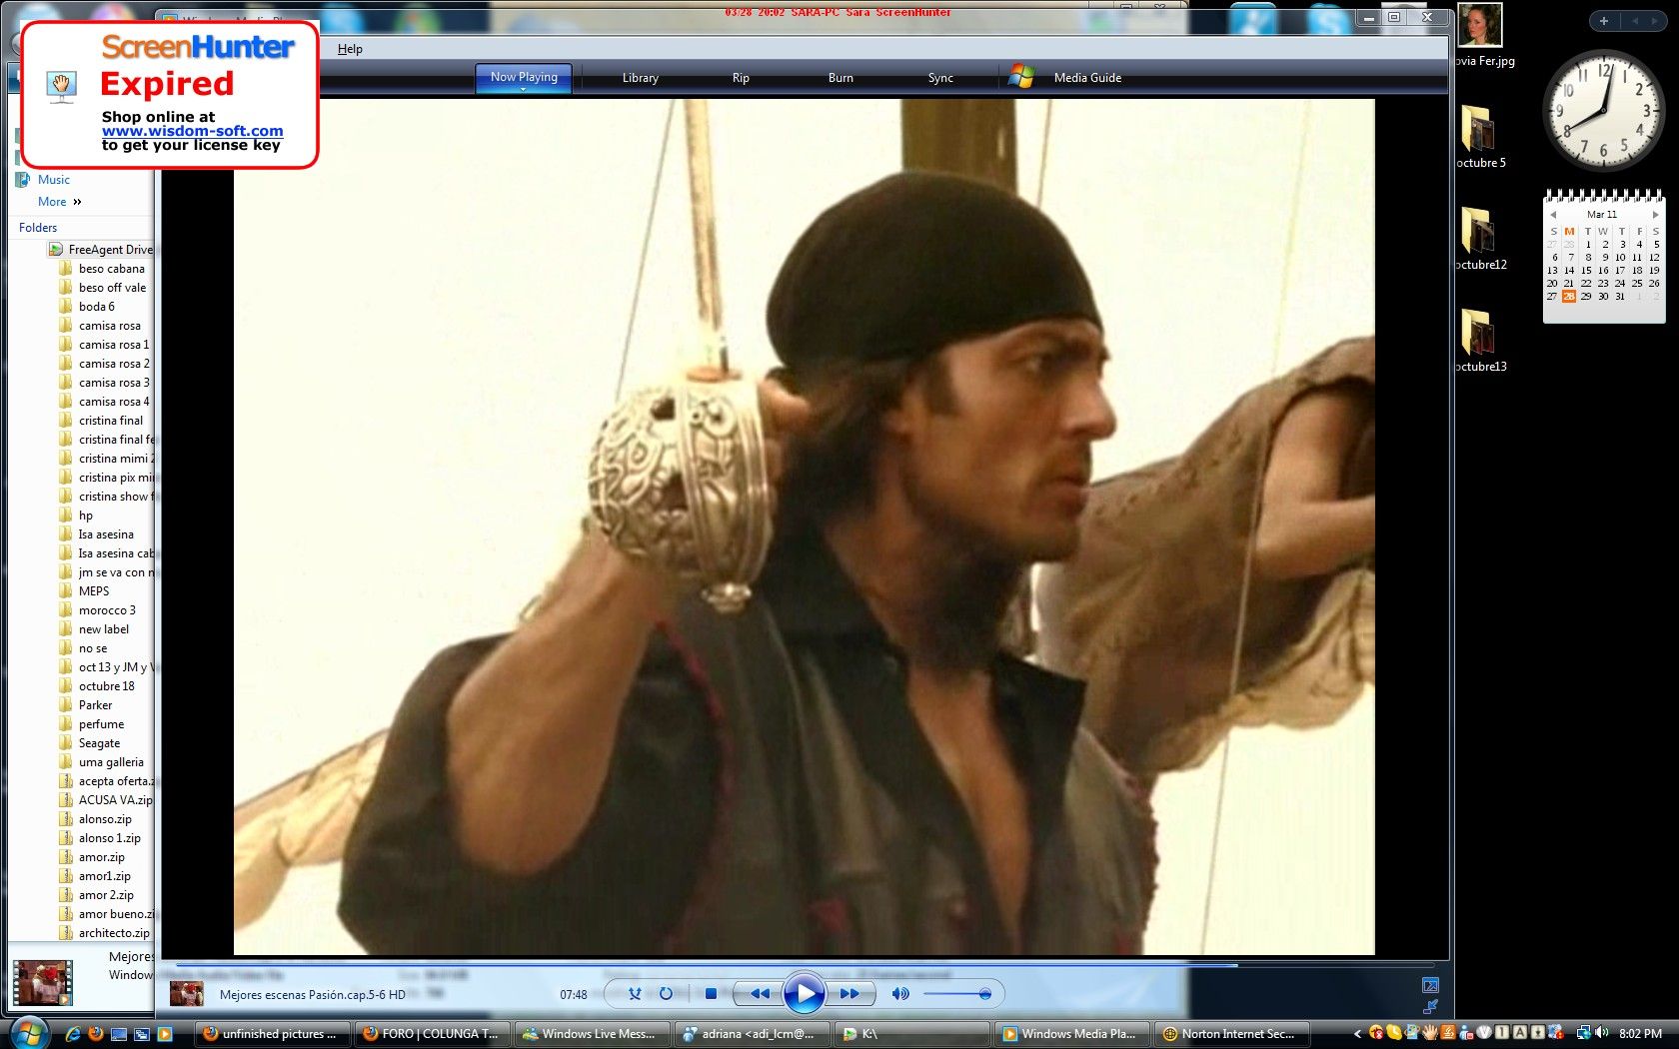The image size is (1679, 1049).
Task: Click the Folders section header
Action: coord(38,228)
